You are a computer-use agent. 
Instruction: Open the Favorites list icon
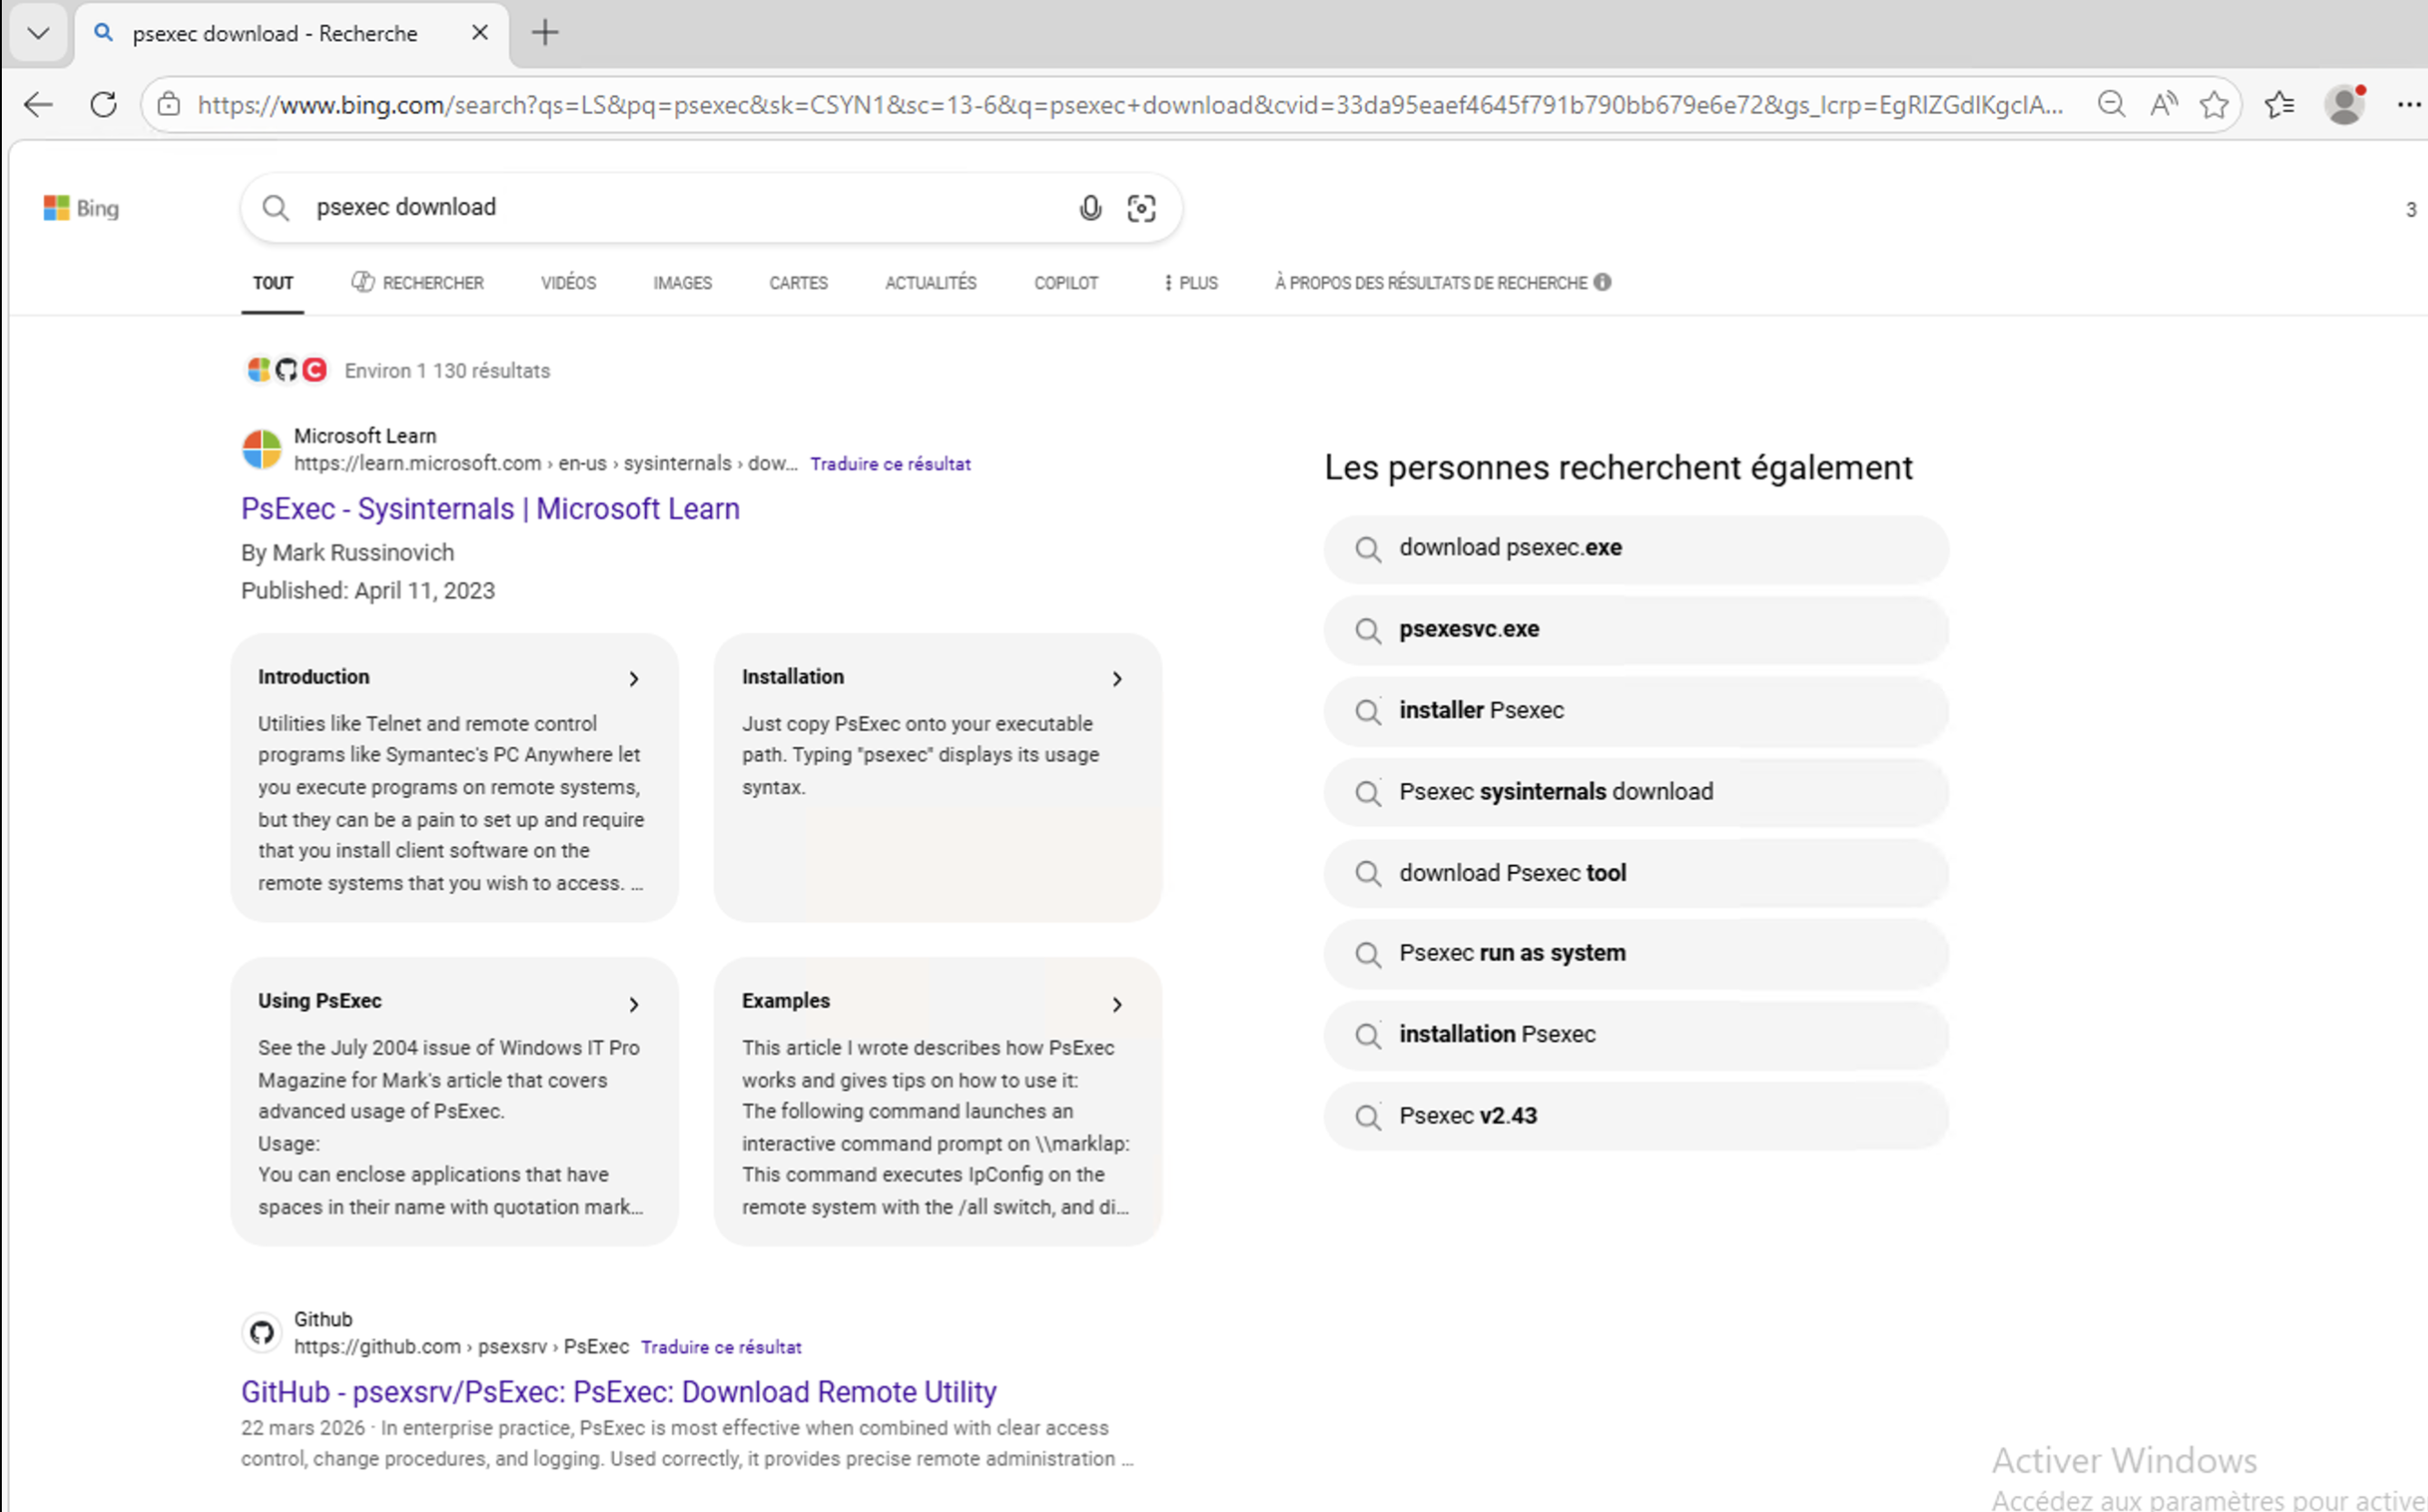(x=2280, y=105)
